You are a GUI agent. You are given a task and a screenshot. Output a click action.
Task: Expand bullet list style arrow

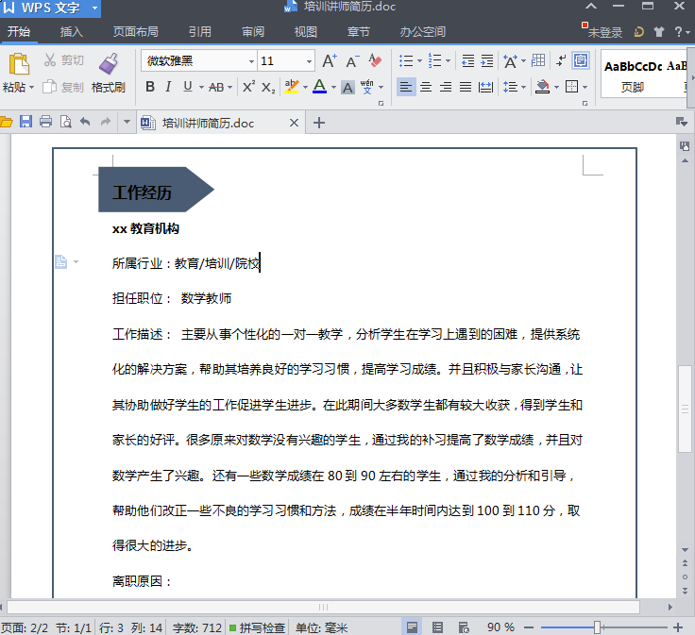click(x=419, y=61)
